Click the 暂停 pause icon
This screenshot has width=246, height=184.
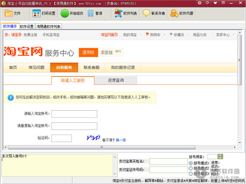click(91, 13)
